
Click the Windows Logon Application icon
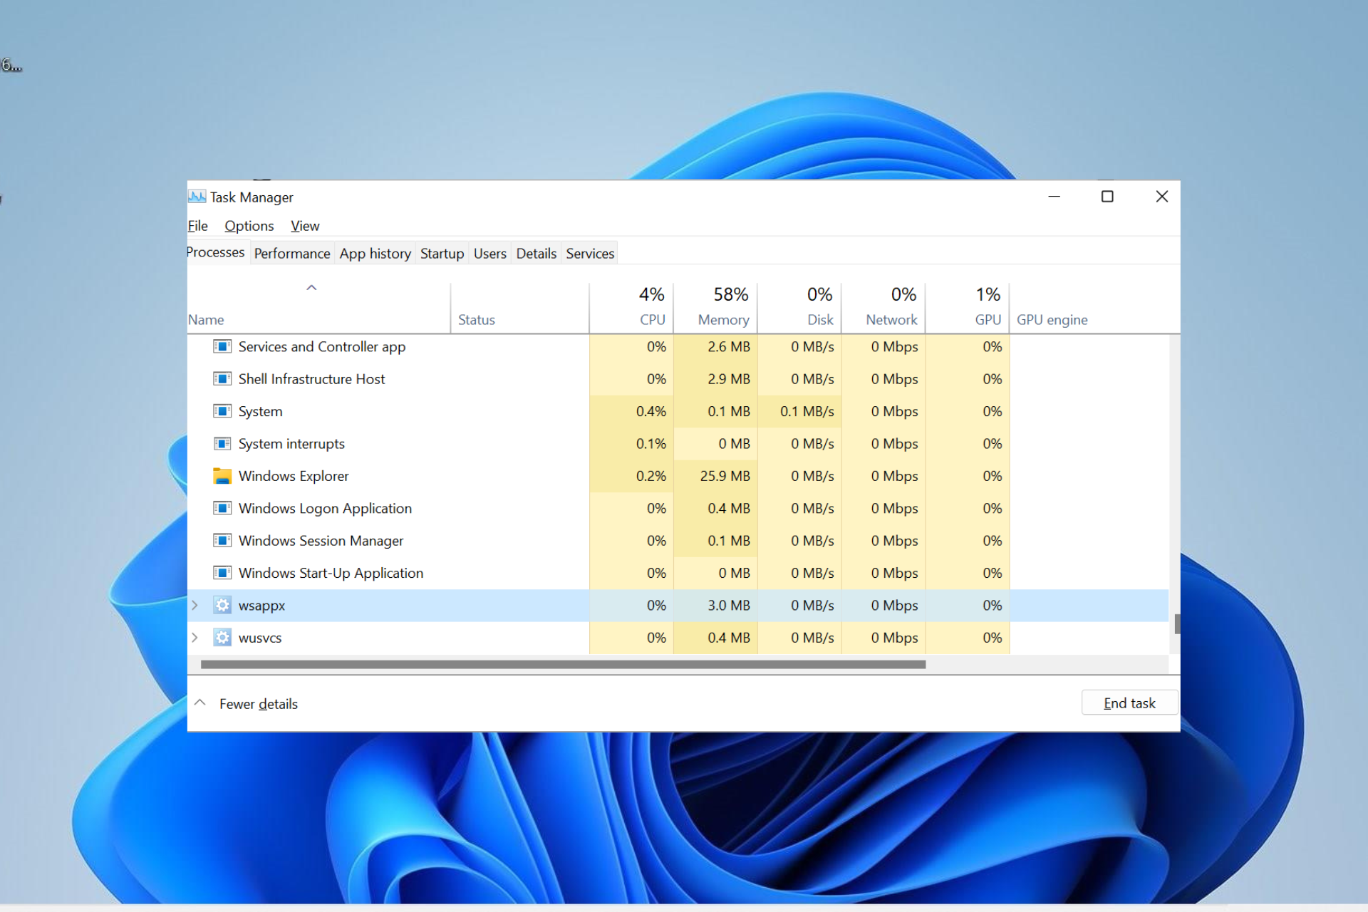223,508
